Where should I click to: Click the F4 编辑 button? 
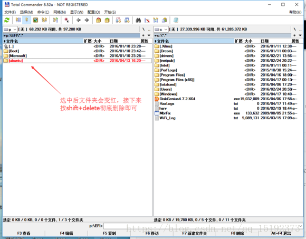[x=66, y=233]
